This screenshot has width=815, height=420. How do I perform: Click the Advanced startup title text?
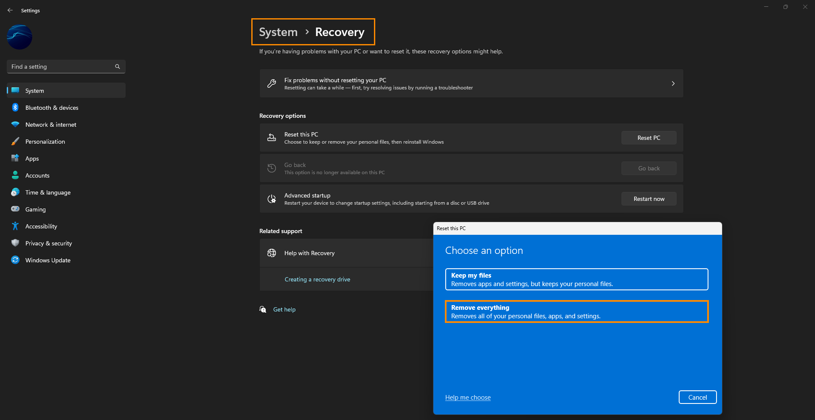pos(307,195)
